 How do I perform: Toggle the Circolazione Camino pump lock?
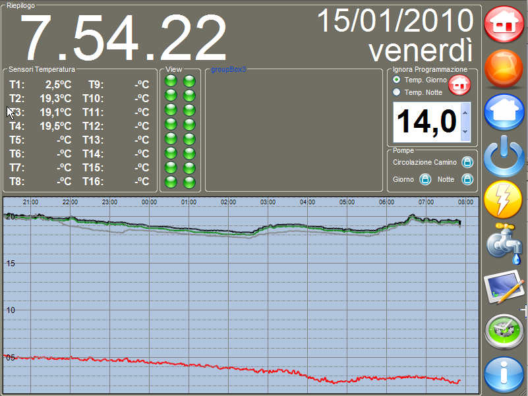click(x=467, y=162)
